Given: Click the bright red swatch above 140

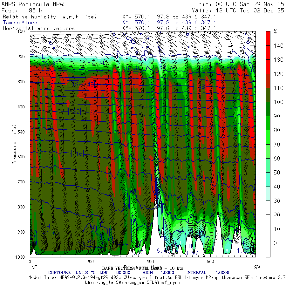Looking at the screenshot, I should (x=268, y=38).
